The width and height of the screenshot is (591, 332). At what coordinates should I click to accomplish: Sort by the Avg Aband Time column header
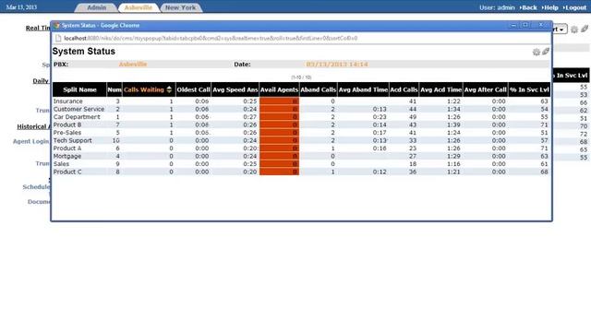pyautogui.click(x=363, y=89)
